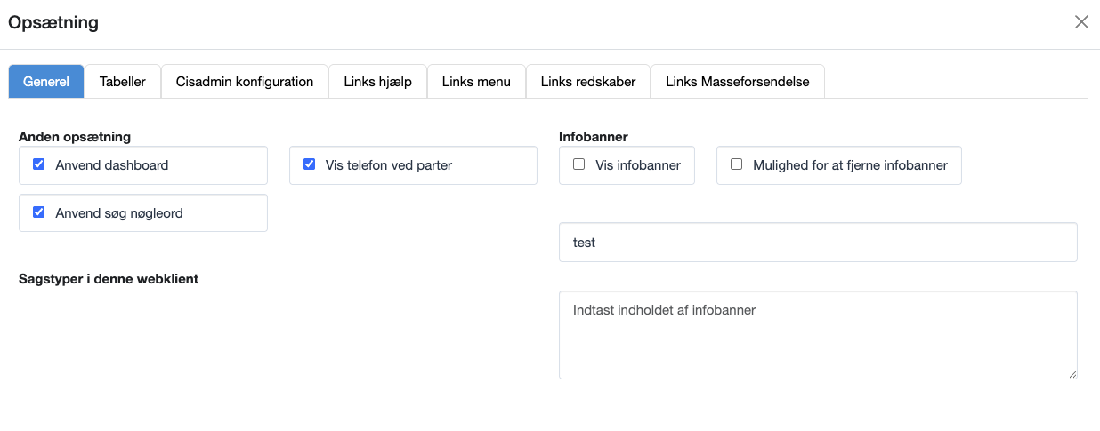Check Mulighed for at fjerne infobanner
This screenshot has width=1100, height=431.
point(737,164)
